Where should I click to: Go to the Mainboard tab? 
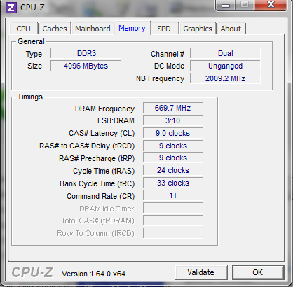coord(93,29)
